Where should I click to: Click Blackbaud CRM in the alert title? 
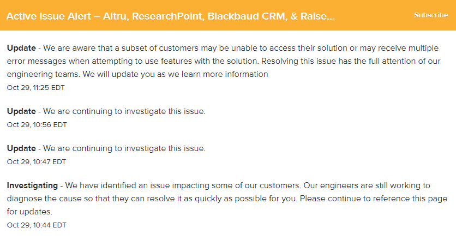pos(247,16)
